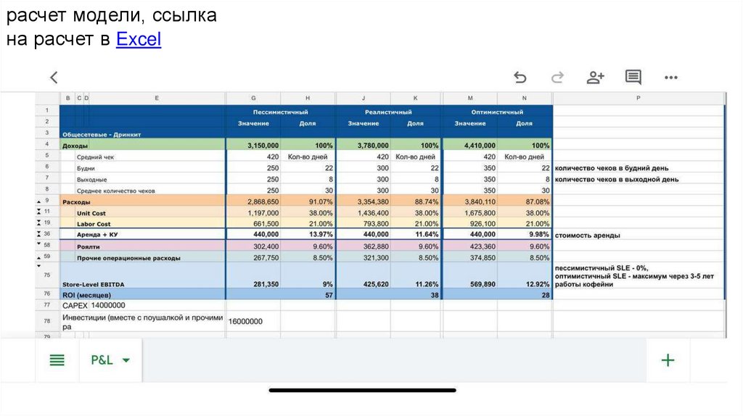Screen dimensions: 743x416
Task: Expand the row group at row 36
Action: (39, 234)
